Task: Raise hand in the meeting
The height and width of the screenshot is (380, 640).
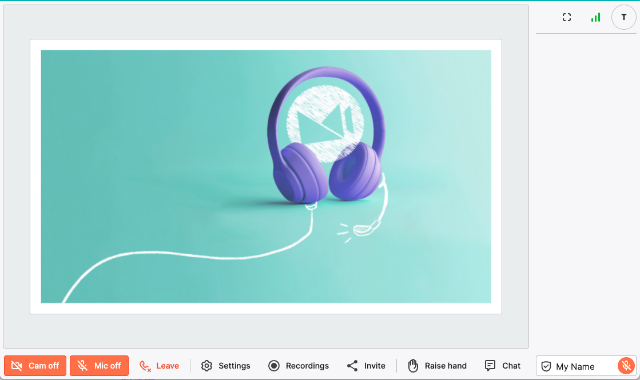Action: 437,366
